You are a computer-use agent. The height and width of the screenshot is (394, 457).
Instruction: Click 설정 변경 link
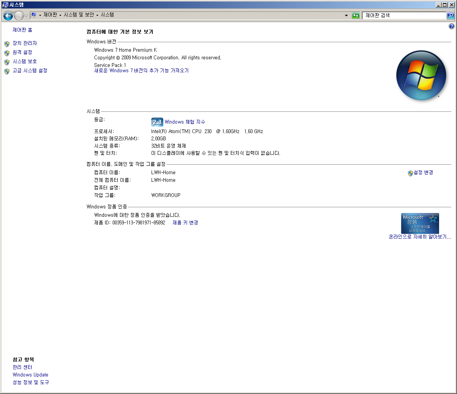coord(423,172)
